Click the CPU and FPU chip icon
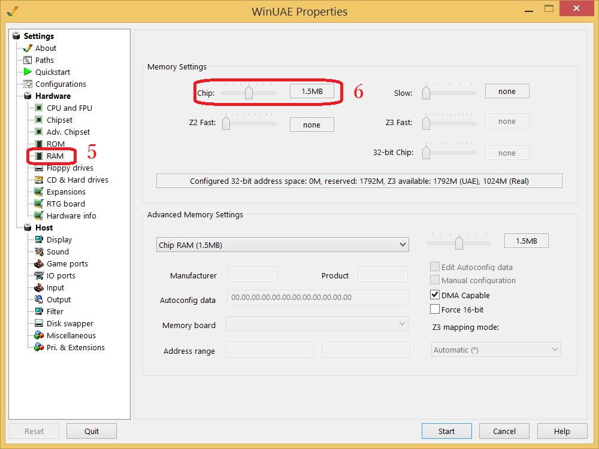 click(38, 108)
